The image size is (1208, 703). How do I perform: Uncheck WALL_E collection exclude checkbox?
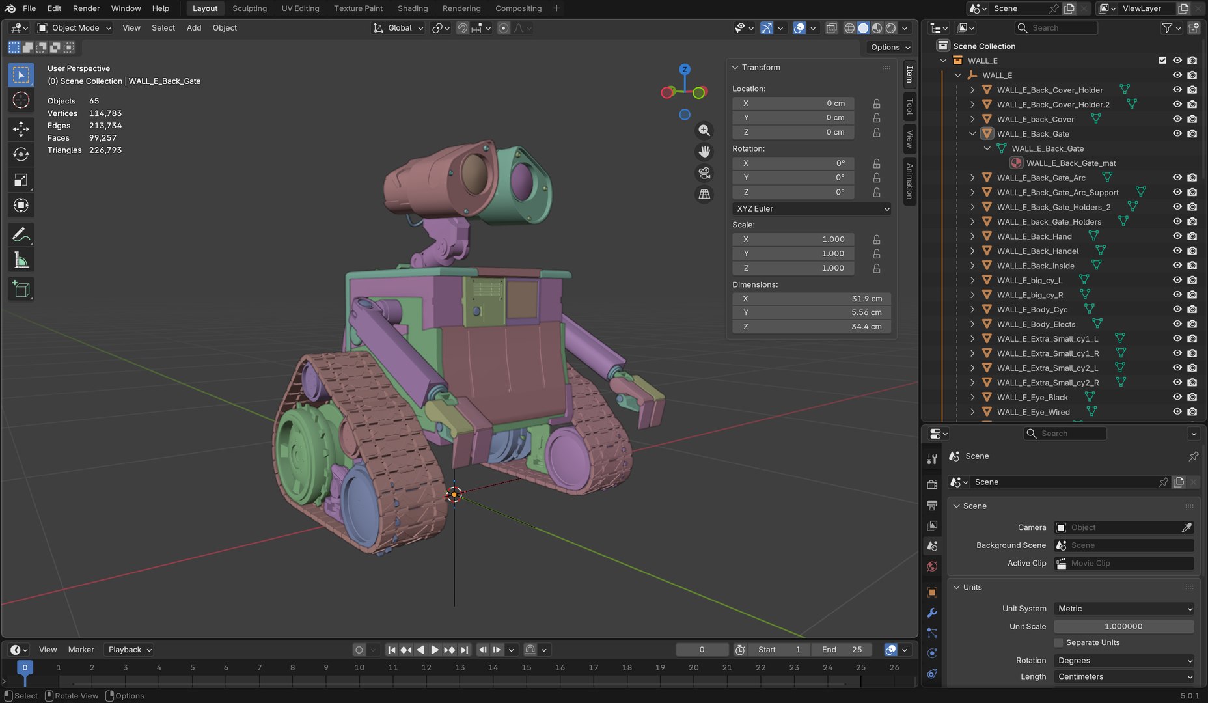1162,61
